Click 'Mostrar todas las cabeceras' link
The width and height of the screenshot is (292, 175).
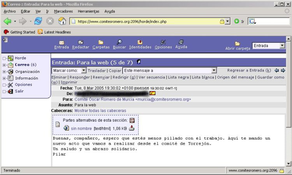(100, 111)
